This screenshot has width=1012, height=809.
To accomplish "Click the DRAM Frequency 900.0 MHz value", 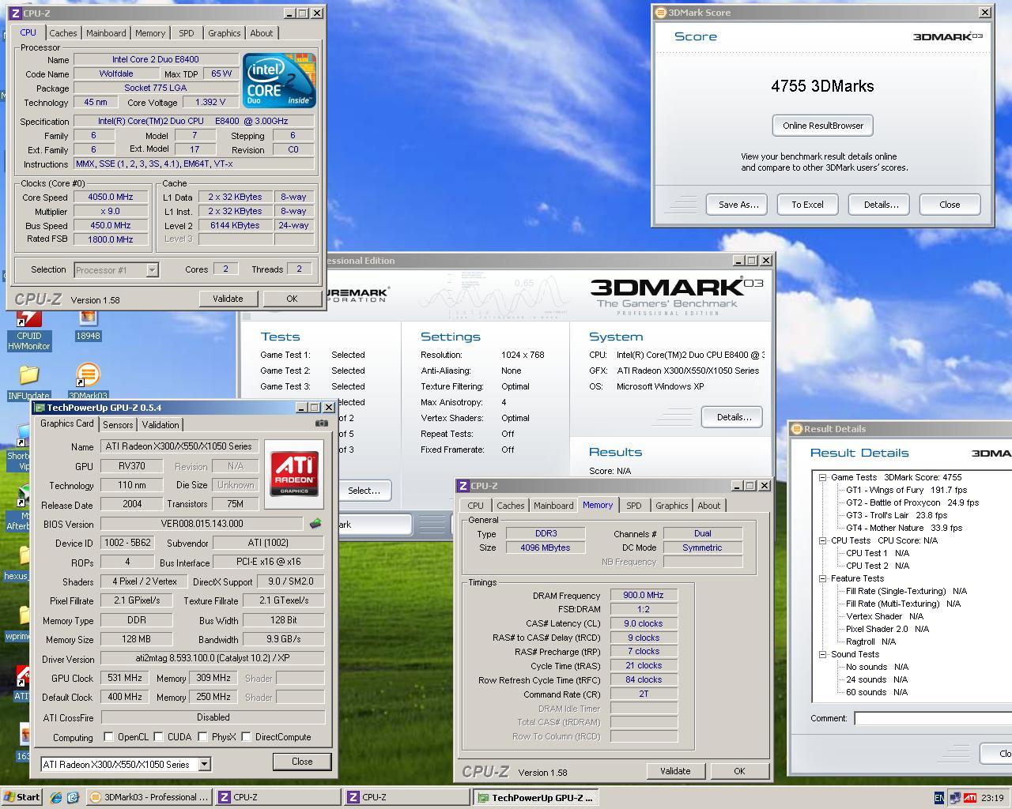I will [644, 595].
